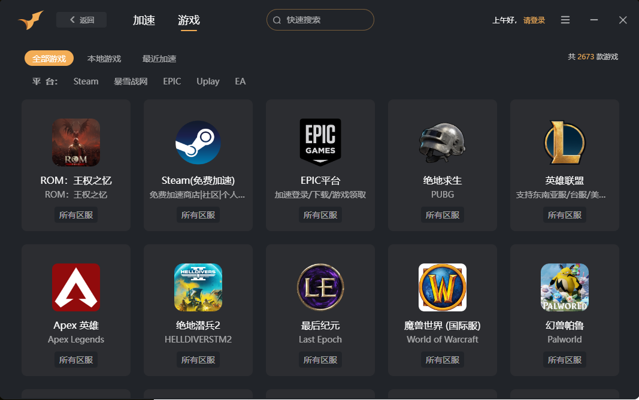Click the World of Warcraft subtitle

pyautogui.click(x=443, y=340)
